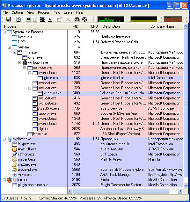This screenshot has height=202, width=190.
Task: Collapse the services.exe tree node
Action: [x=25, y=68]
